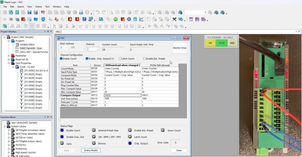
Task: Click the teal calculator icon
Action: [x=135, y=19]
